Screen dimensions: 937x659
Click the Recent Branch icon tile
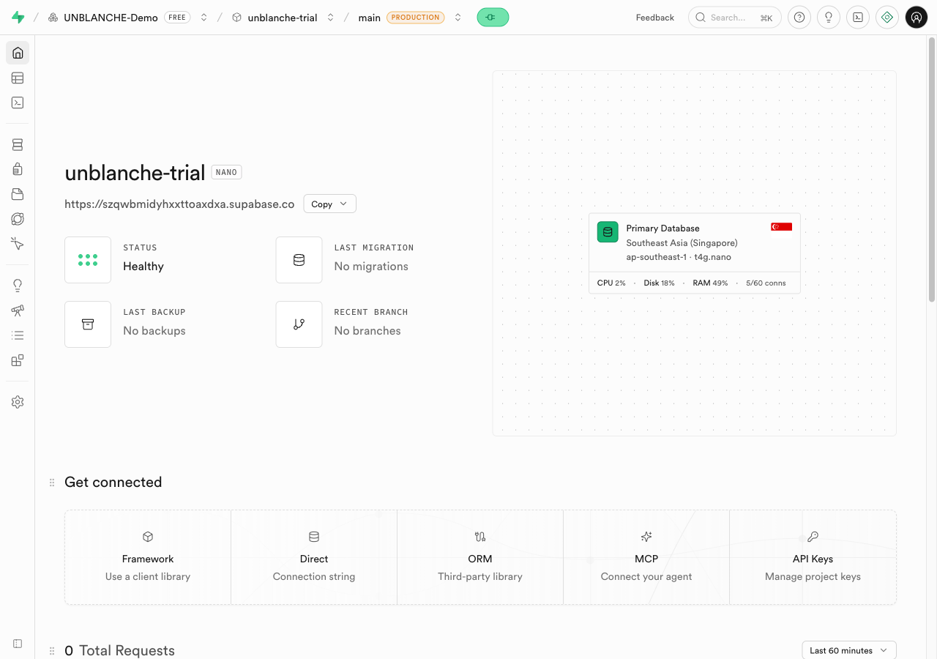click(299, 324)
